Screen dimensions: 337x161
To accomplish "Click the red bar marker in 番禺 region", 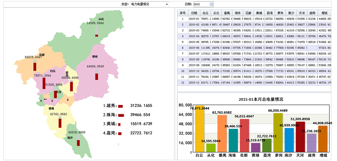I will pos(60,123).
